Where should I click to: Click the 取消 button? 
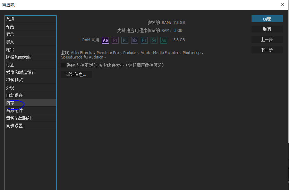[x=267, y=29]
